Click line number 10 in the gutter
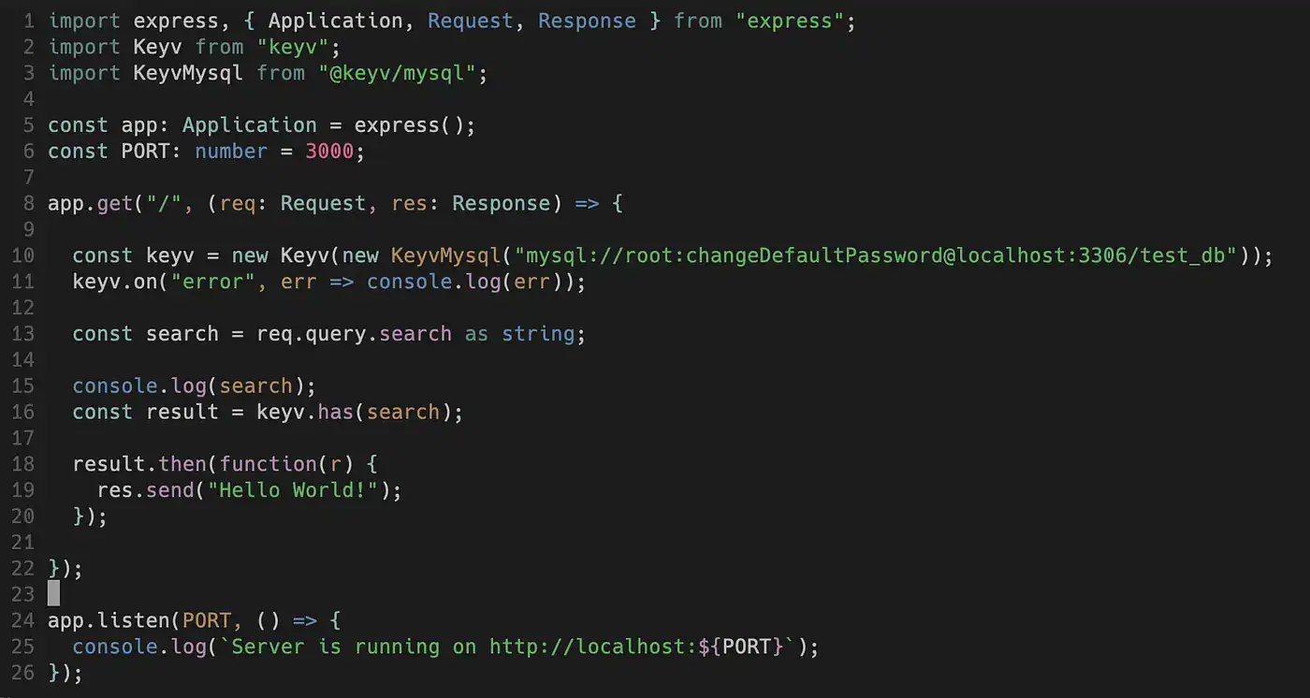 click(22, 255)
